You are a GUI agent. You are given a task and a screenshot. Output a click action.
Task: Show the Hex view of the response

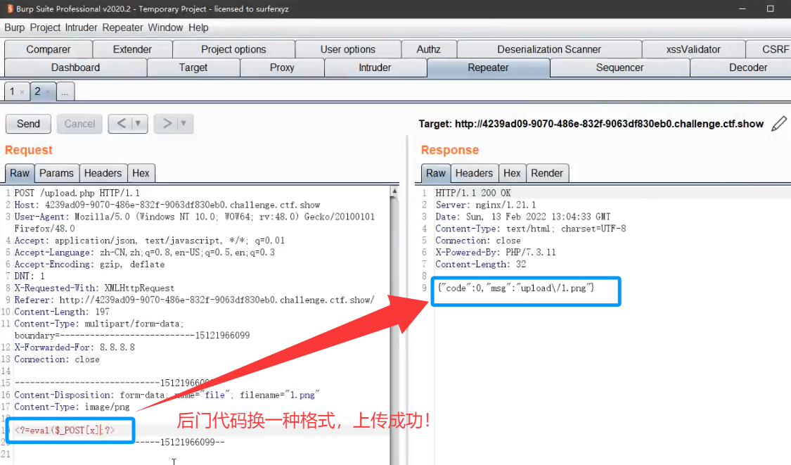pyautogui.click(x=512, y=173)
